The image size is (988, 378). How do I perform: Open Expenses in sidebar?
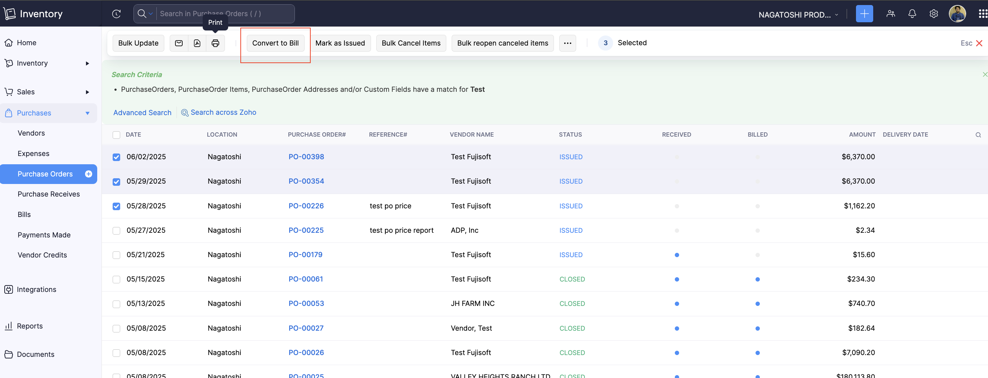[x=33, y=154]
